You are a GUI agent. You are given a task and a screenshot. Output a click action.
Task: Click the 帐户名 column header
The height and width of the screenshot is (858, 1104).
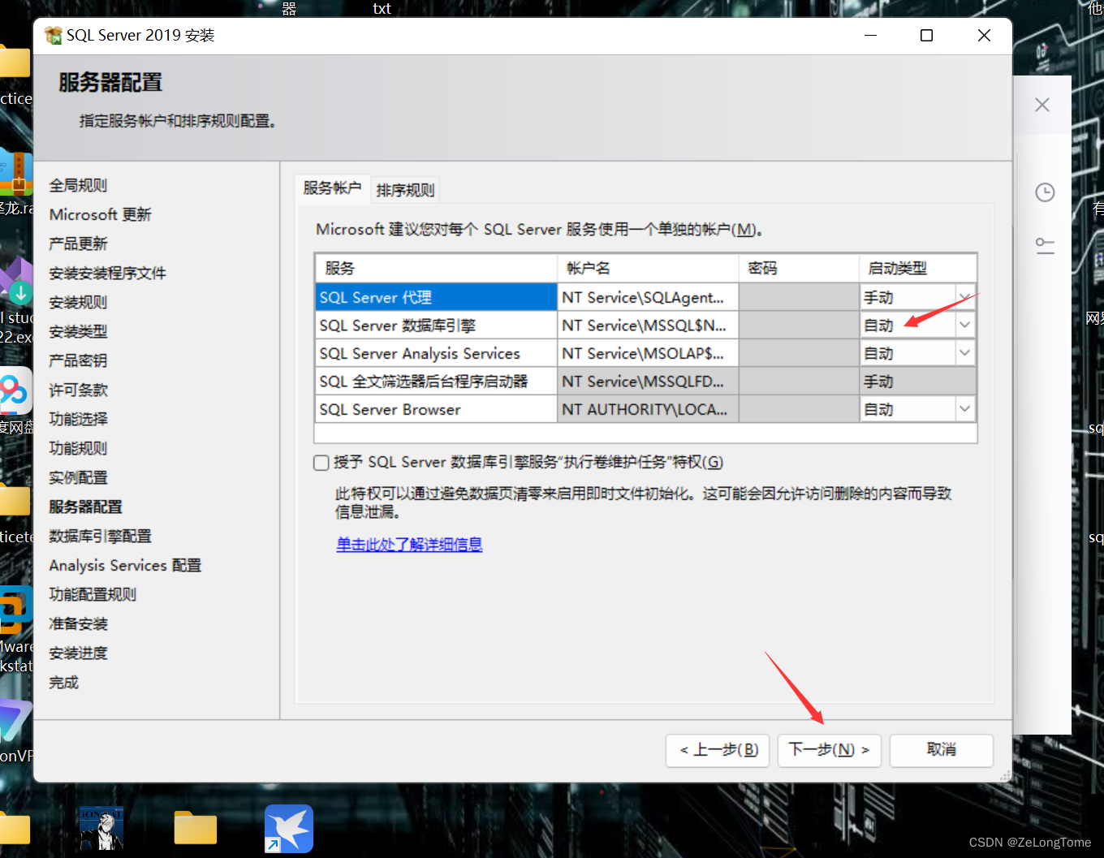coord(648,268)
